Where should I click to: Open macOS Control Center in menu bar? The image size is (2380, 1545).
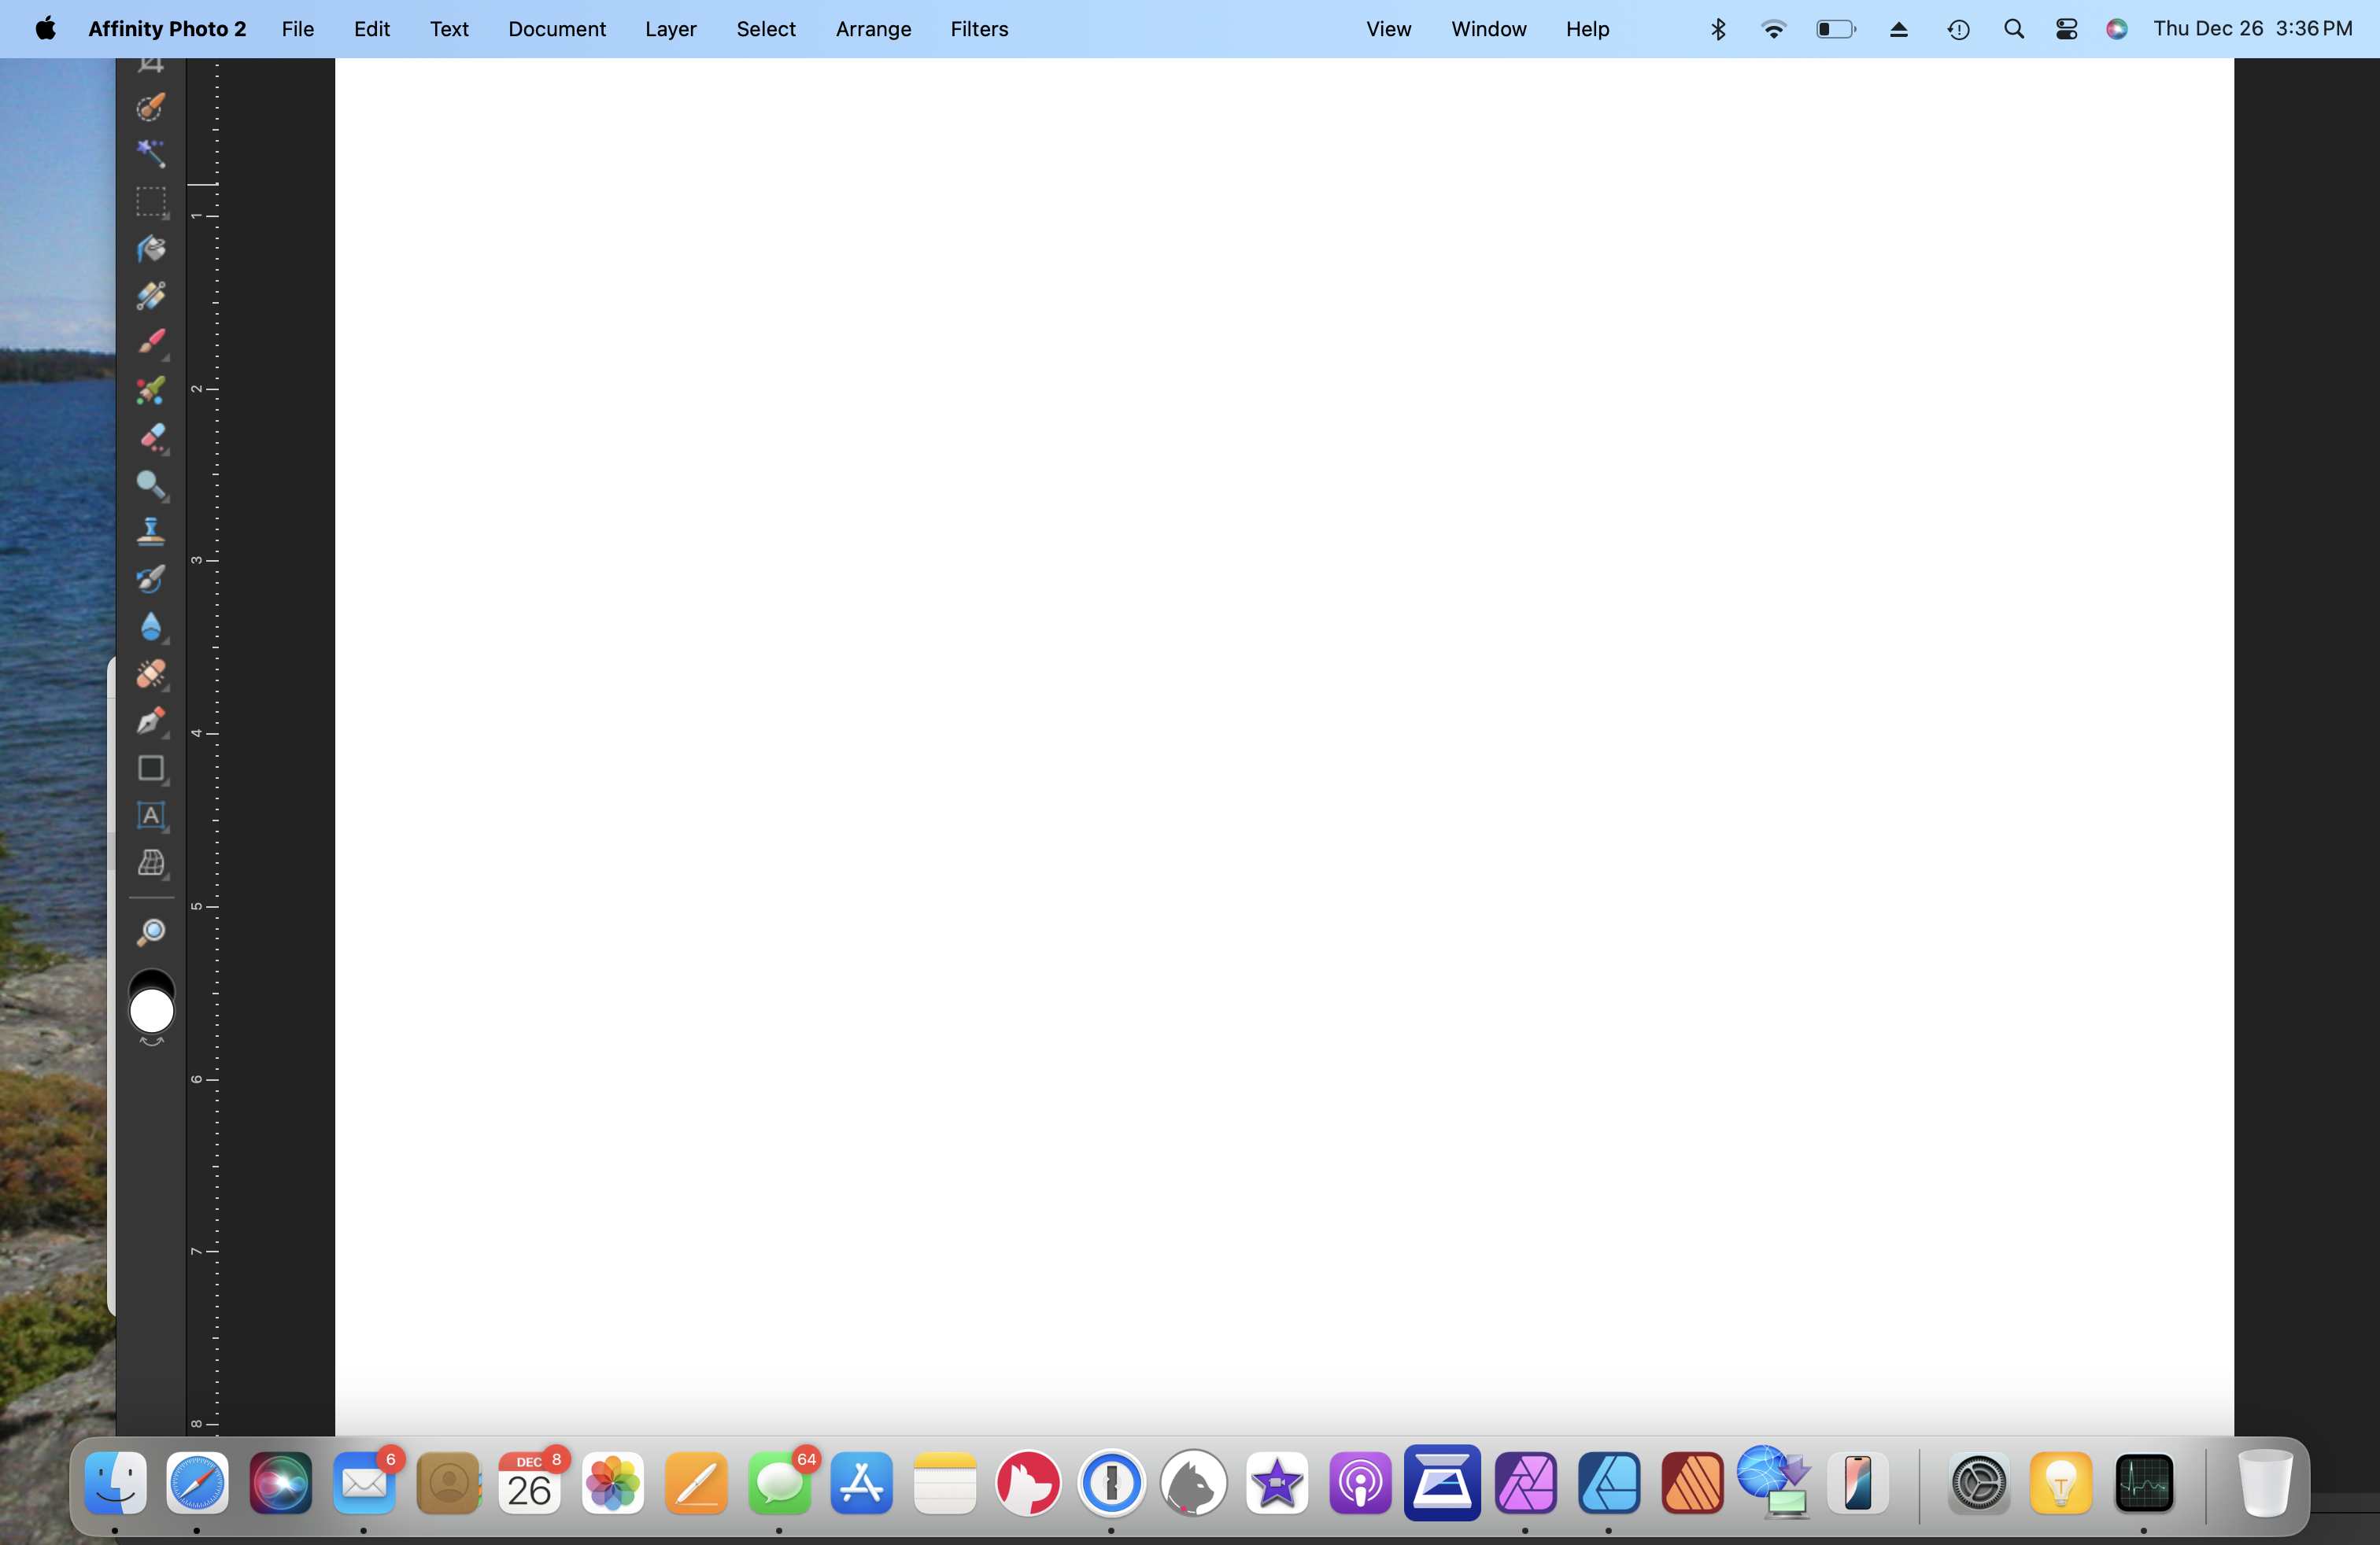coord(2066,29)
